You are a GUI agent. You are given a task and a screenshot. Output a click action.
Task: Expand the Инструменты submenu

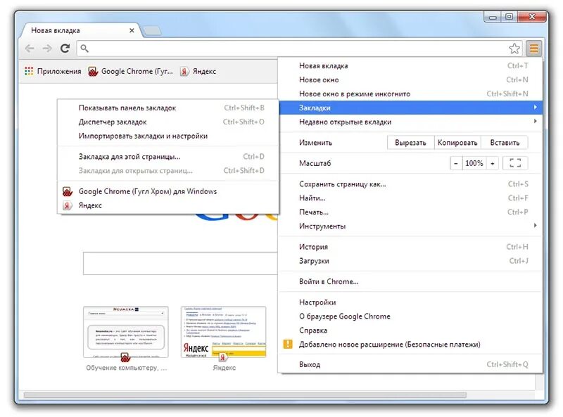pos(410,226)
